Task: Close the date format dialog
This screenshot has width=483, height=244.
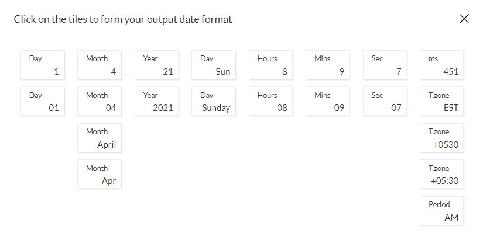Action: [x=464, y=19]
